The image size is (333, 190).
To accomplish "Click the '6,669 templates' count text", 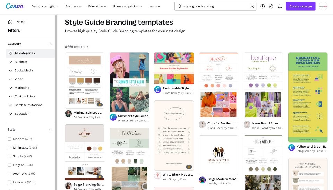I will [77, 47].
